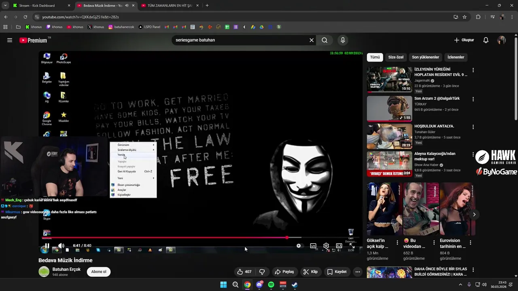Open the Kick khonus bookmark
The height and width of the screenshot is (291, 518).
coord(34,27)
